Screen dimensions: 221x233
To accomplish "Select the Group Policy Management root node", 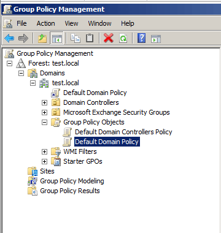I will [x=55, y=53].
